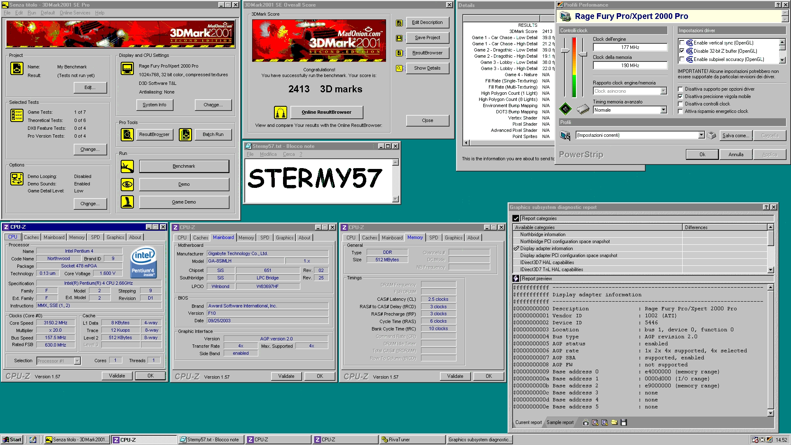The height and width of the screenshot is (445, 791).
Task: Click the System Info button
Action: pyautogui.click(x=154, y=105)
